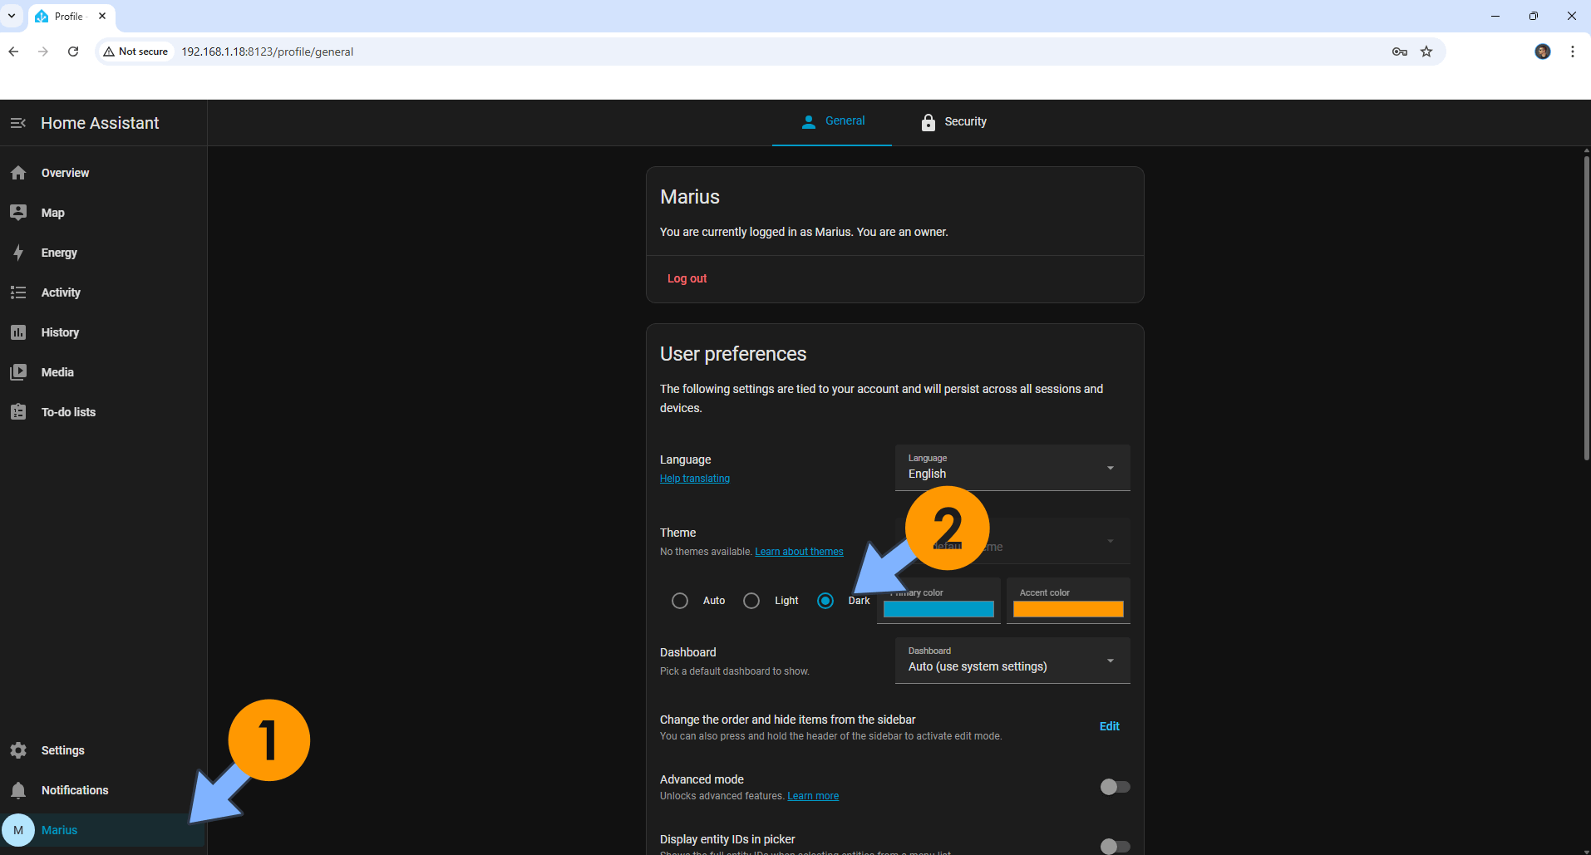
Task: Open the History chart icon
Action: tap(18, 332)
